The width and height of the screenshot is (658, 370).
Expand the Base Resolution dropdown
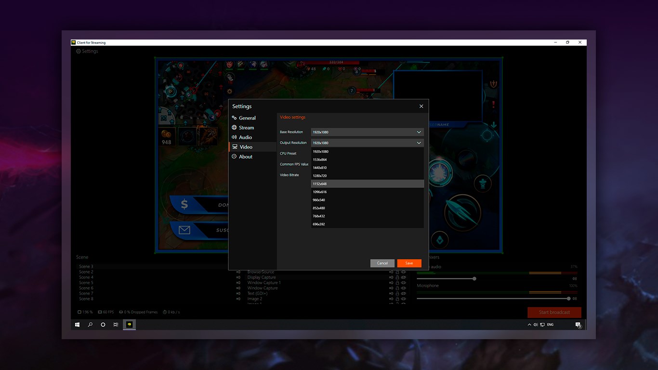pos(368,132)
